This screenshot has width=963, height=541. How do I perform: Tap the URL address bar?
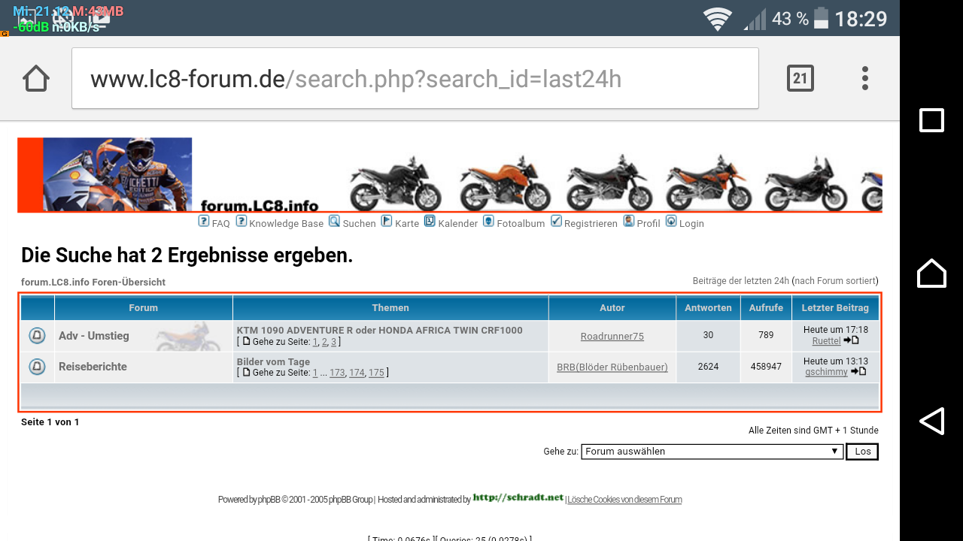(414, 78)
